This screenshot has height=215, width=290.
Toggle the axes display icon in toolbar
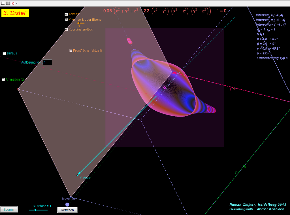click(3, 3)
